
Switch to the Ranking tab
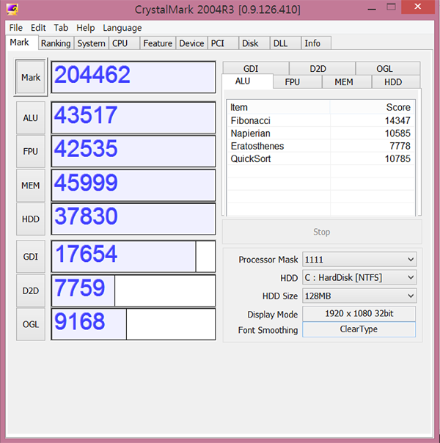[56, 43]
